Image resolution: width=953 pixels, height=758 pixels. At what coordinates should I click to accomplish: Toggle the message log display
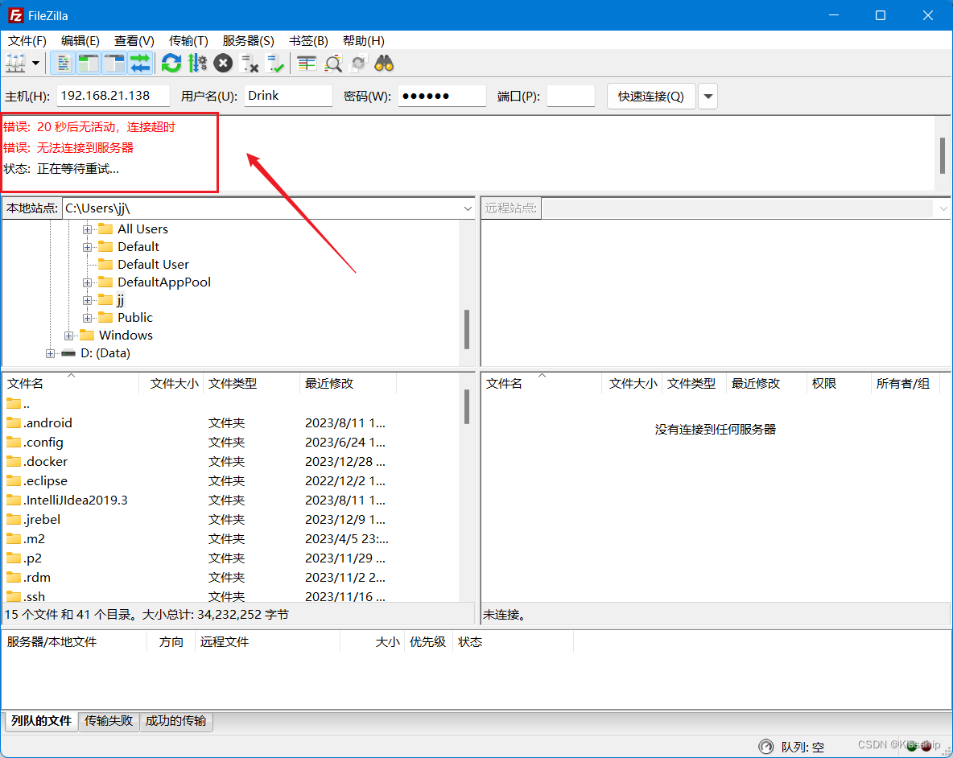pos(62,63)
